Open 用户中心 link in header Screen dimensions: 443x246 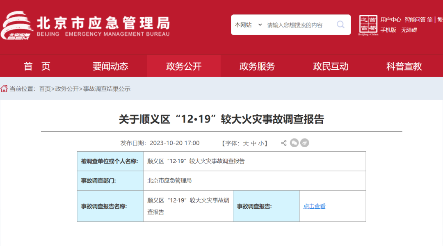[390, 20]
